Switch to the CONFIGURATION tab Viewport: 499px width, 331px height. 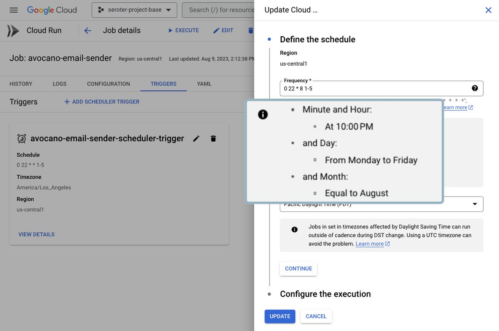pyautogui.click(x=109, y=84)
